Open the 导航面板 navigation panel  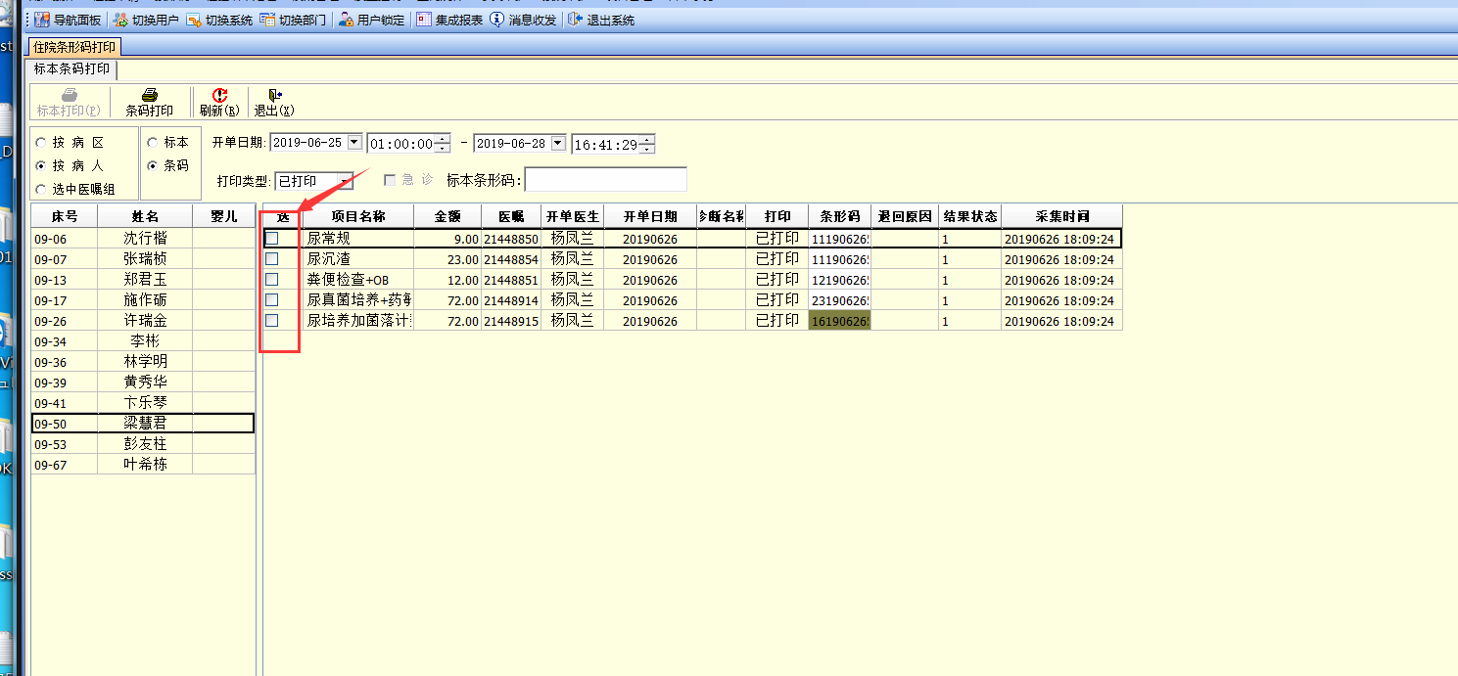pos(68,20)
